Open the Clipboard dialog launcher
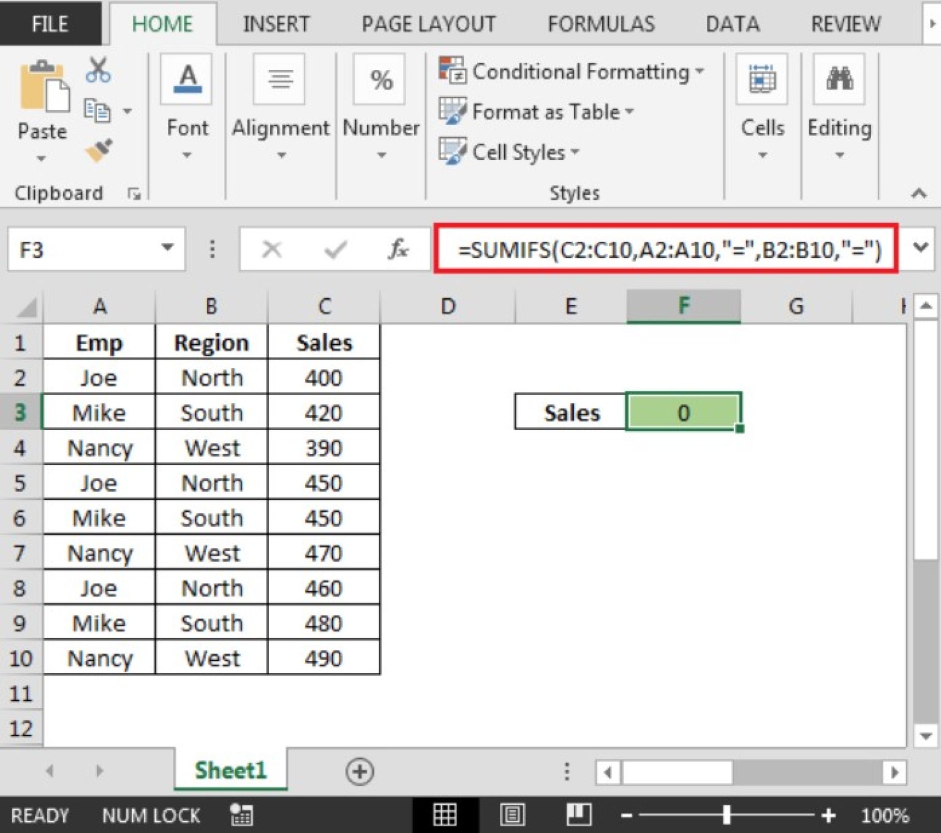Screen dimensions: 941x833 pos(135,194)
